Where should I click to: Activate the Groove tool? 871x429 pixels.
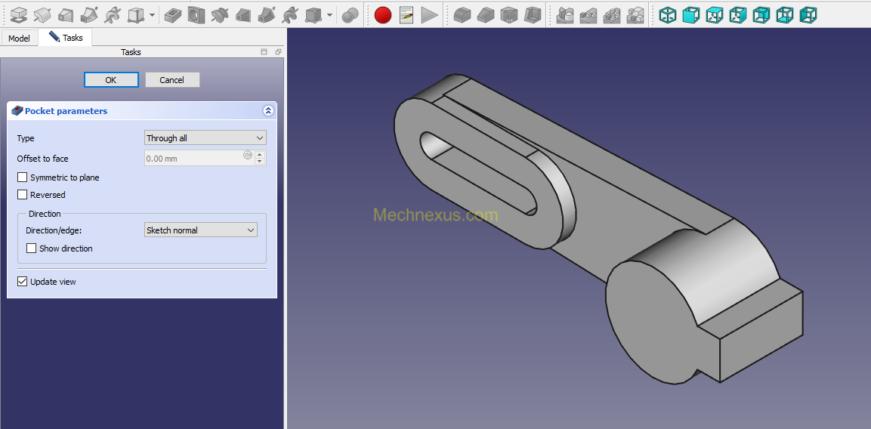click(220, 15)
